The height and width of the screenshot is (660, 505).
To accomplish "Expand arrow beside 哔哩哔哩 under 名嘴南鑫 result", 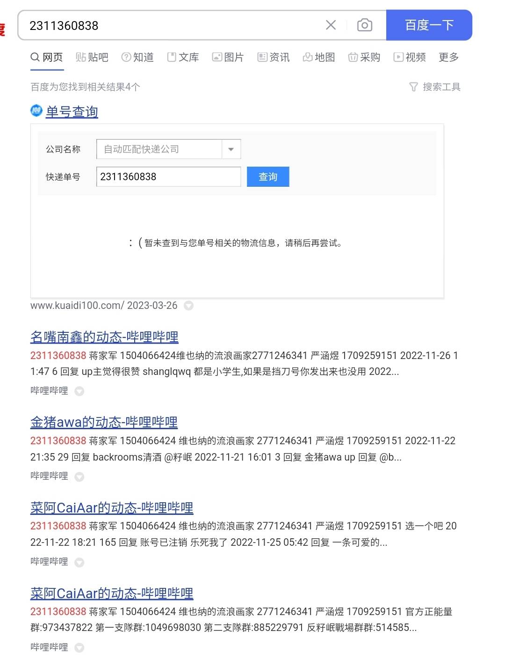I will (79, 391).
